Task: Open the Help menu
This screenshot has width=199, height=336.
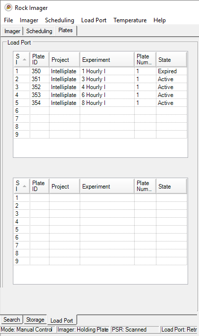Action: 159,20
